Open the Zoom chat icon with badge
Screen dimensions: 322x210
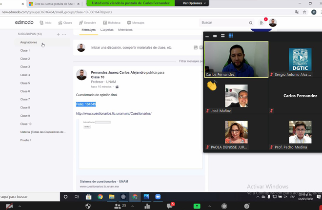pyautogui.click(x=170, y=206)
